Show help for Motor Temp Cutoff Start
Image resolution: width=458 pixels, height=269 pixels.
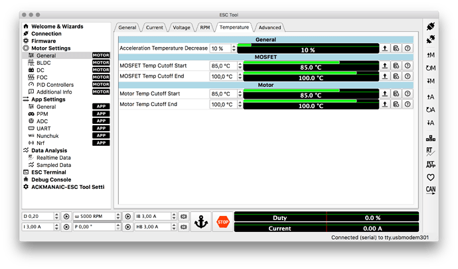pyautogui.click(x=408, y=94)
